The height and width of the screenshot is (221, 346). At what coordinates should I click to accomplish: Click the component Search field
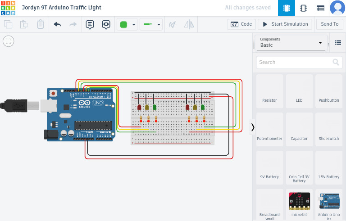point(295,62)
